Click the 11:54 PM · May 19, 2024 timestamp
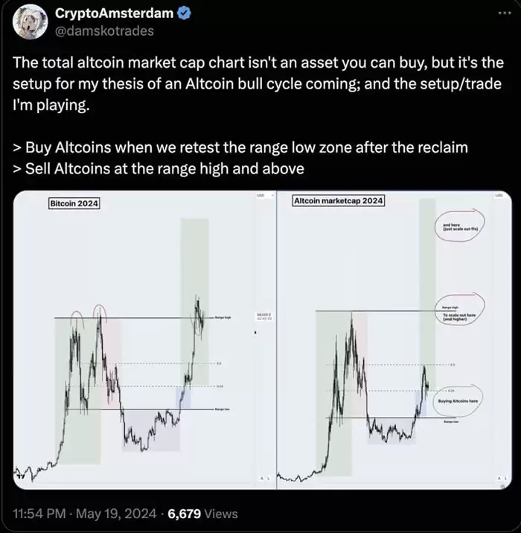The height and width of the screenshot is (533, 521). [85, 514]
